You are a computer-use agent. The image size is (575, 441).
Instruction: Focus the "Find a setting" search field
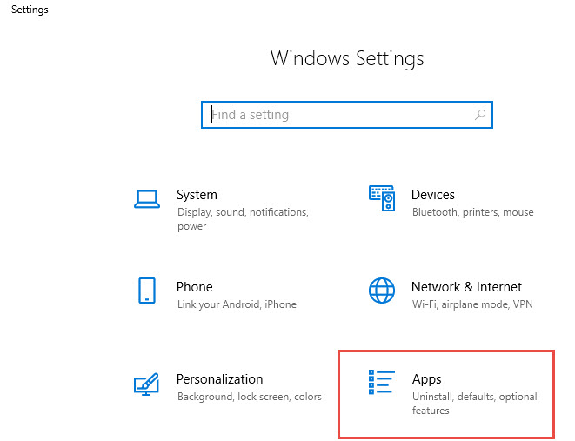tap(339, 115)
